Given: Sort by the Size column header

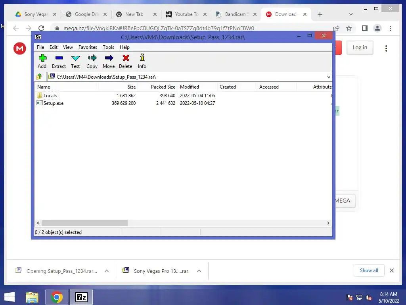Looking at the screenshot, I should coord(118,87).
